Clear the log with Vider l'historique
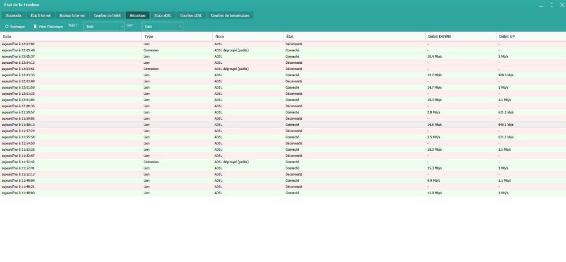Viewport: 566px width, 262px height. click(x=48, y=27)
